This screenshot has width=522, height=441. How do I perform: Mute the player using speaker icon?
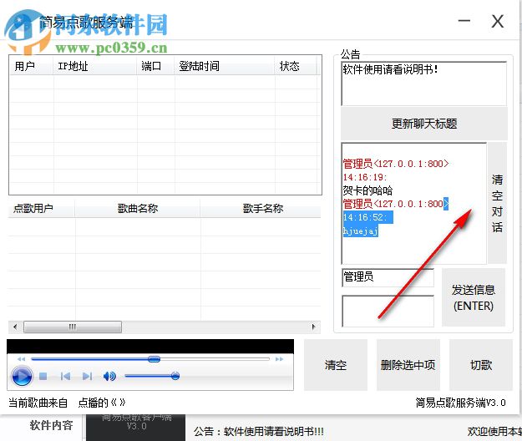coord(109,376)
